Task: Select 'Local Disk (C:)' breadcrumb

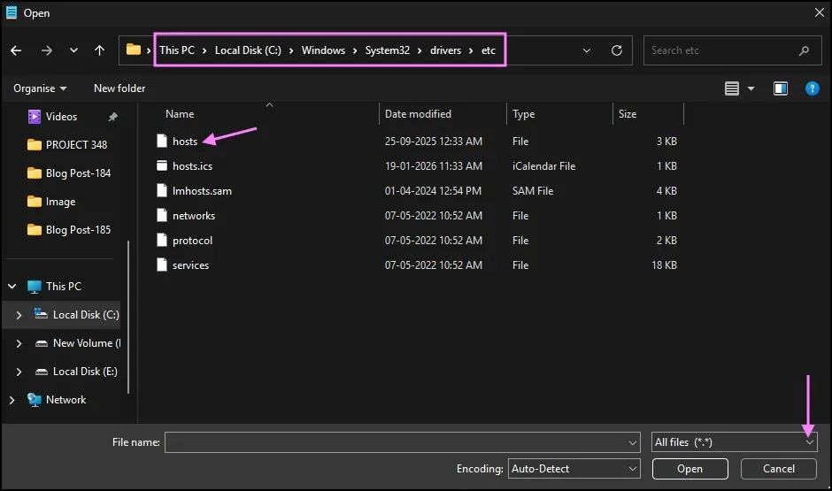Action: pos(248,50)
